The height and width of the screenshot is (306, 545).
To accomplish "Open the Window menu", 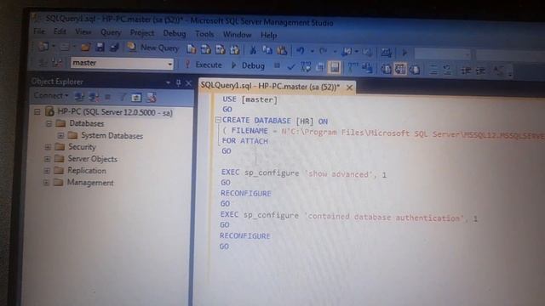I will pos(237,35).
